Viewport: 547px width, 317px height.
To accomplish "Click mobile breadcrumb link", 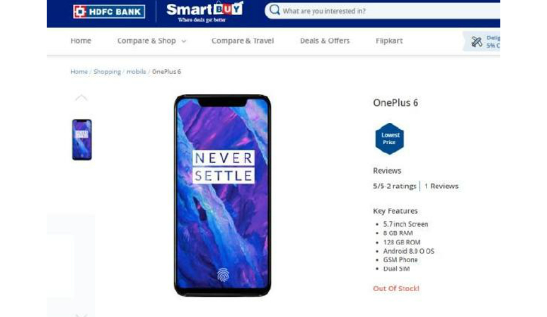I will [136, 71].
